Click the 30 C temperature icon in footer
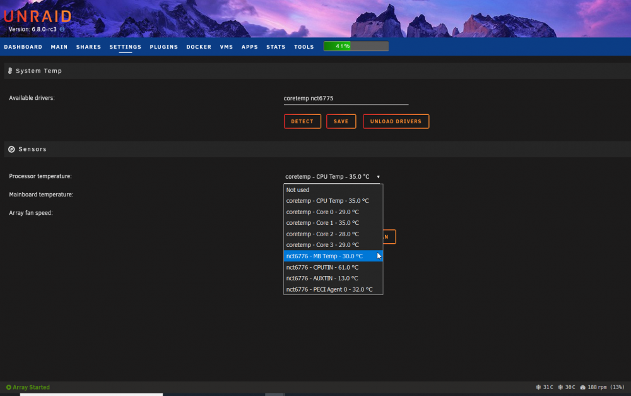 (560, 387)
